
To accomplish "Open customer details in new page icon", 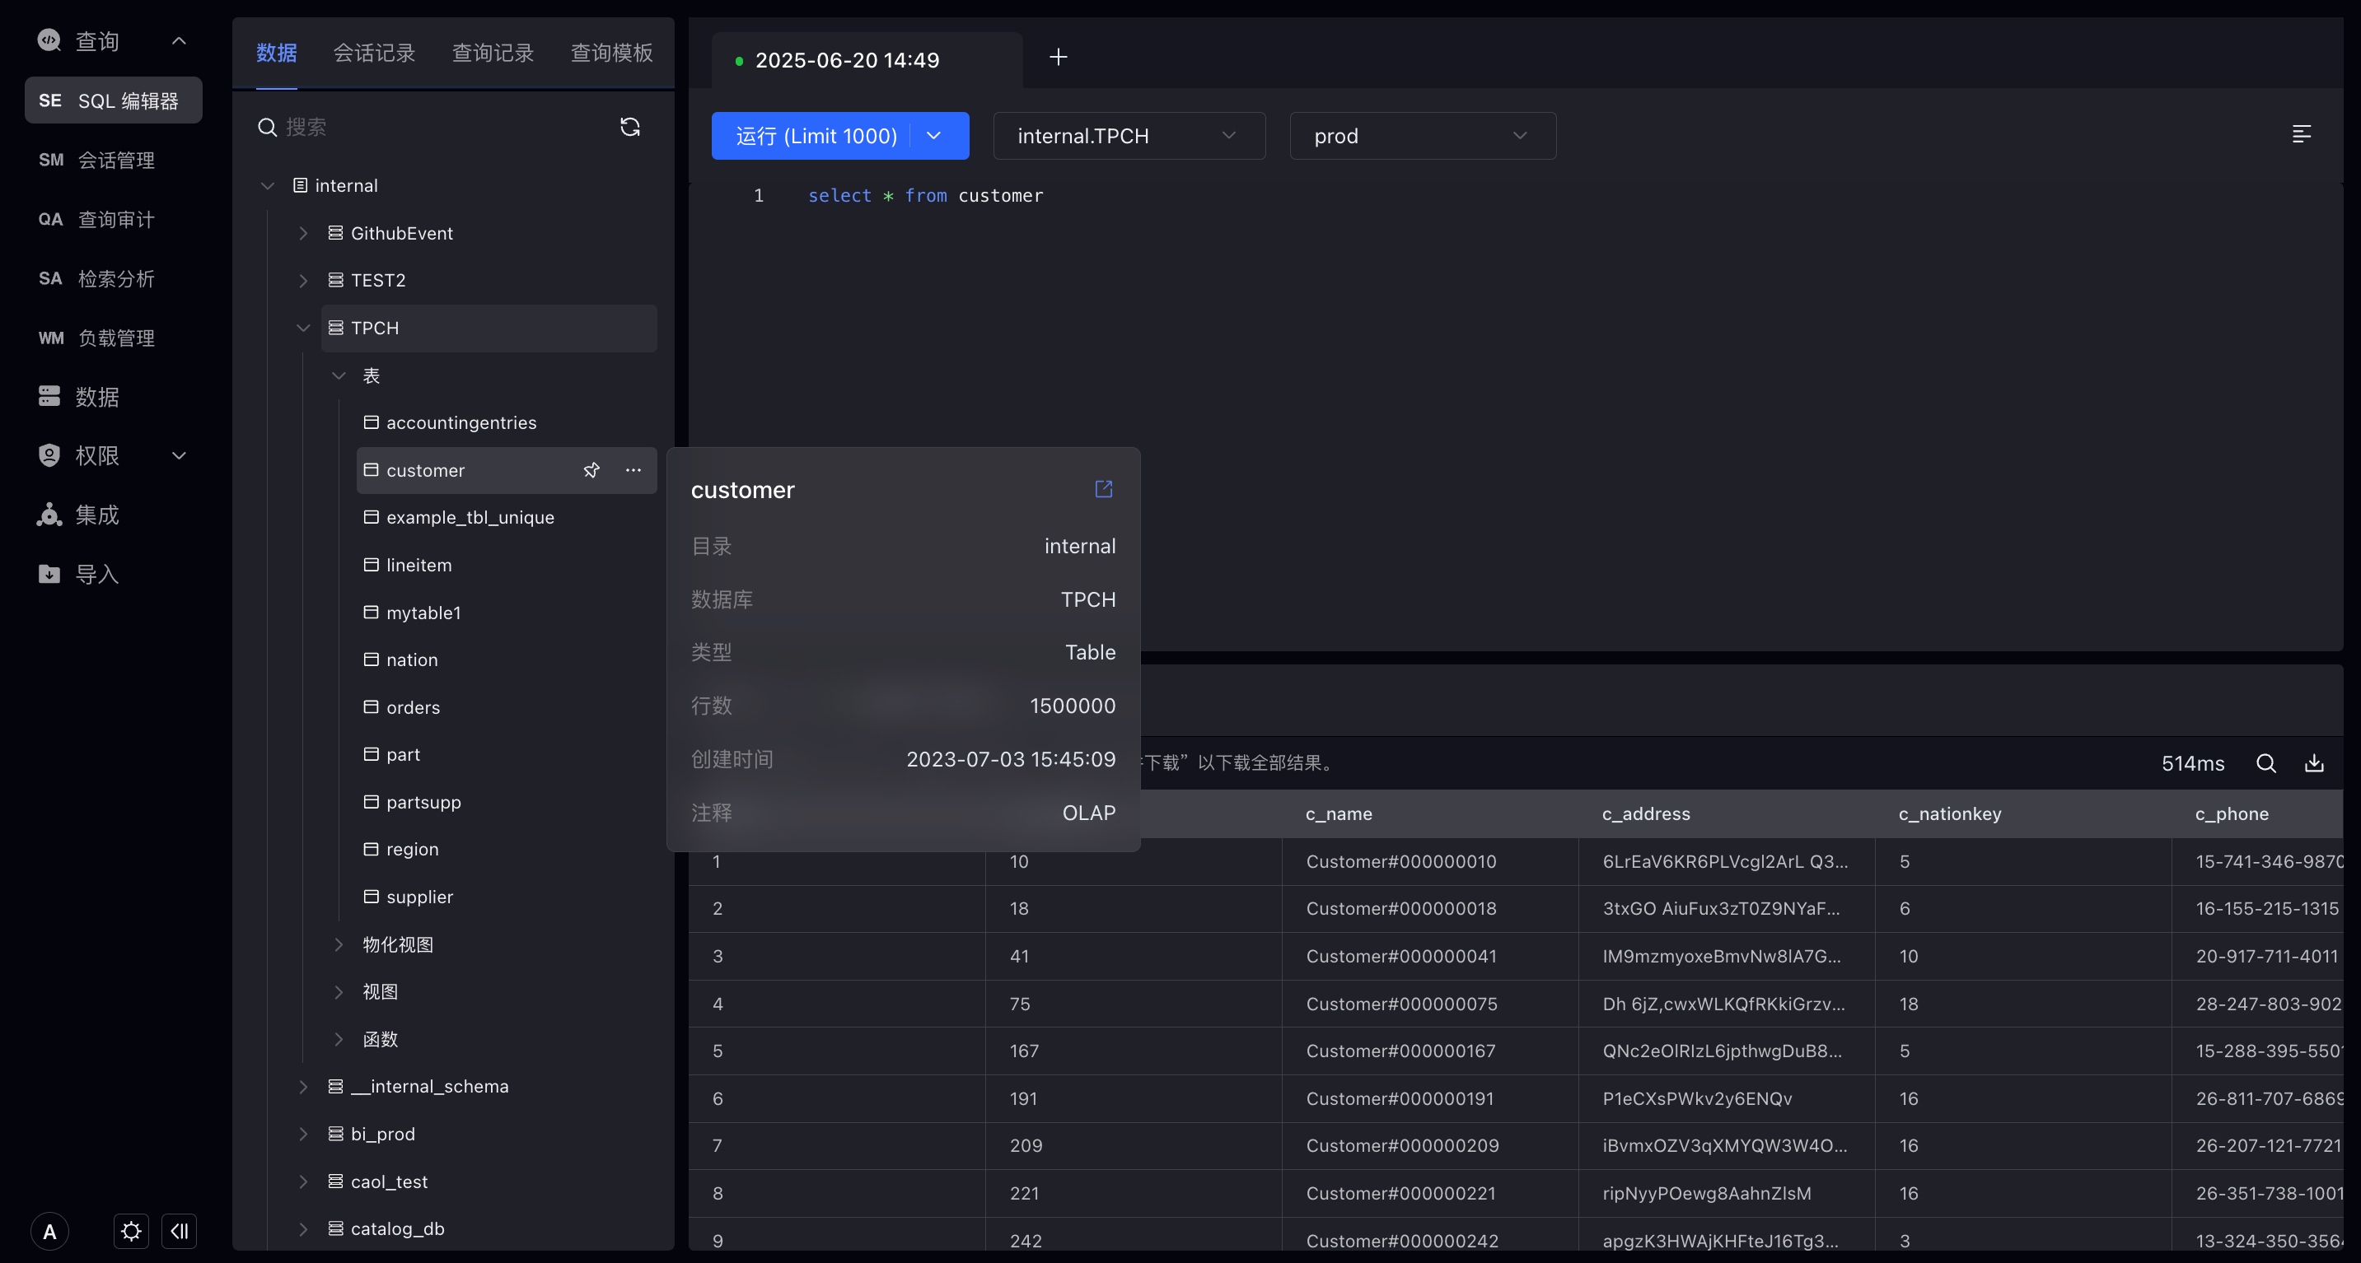I will click(x=1104, y=489).
